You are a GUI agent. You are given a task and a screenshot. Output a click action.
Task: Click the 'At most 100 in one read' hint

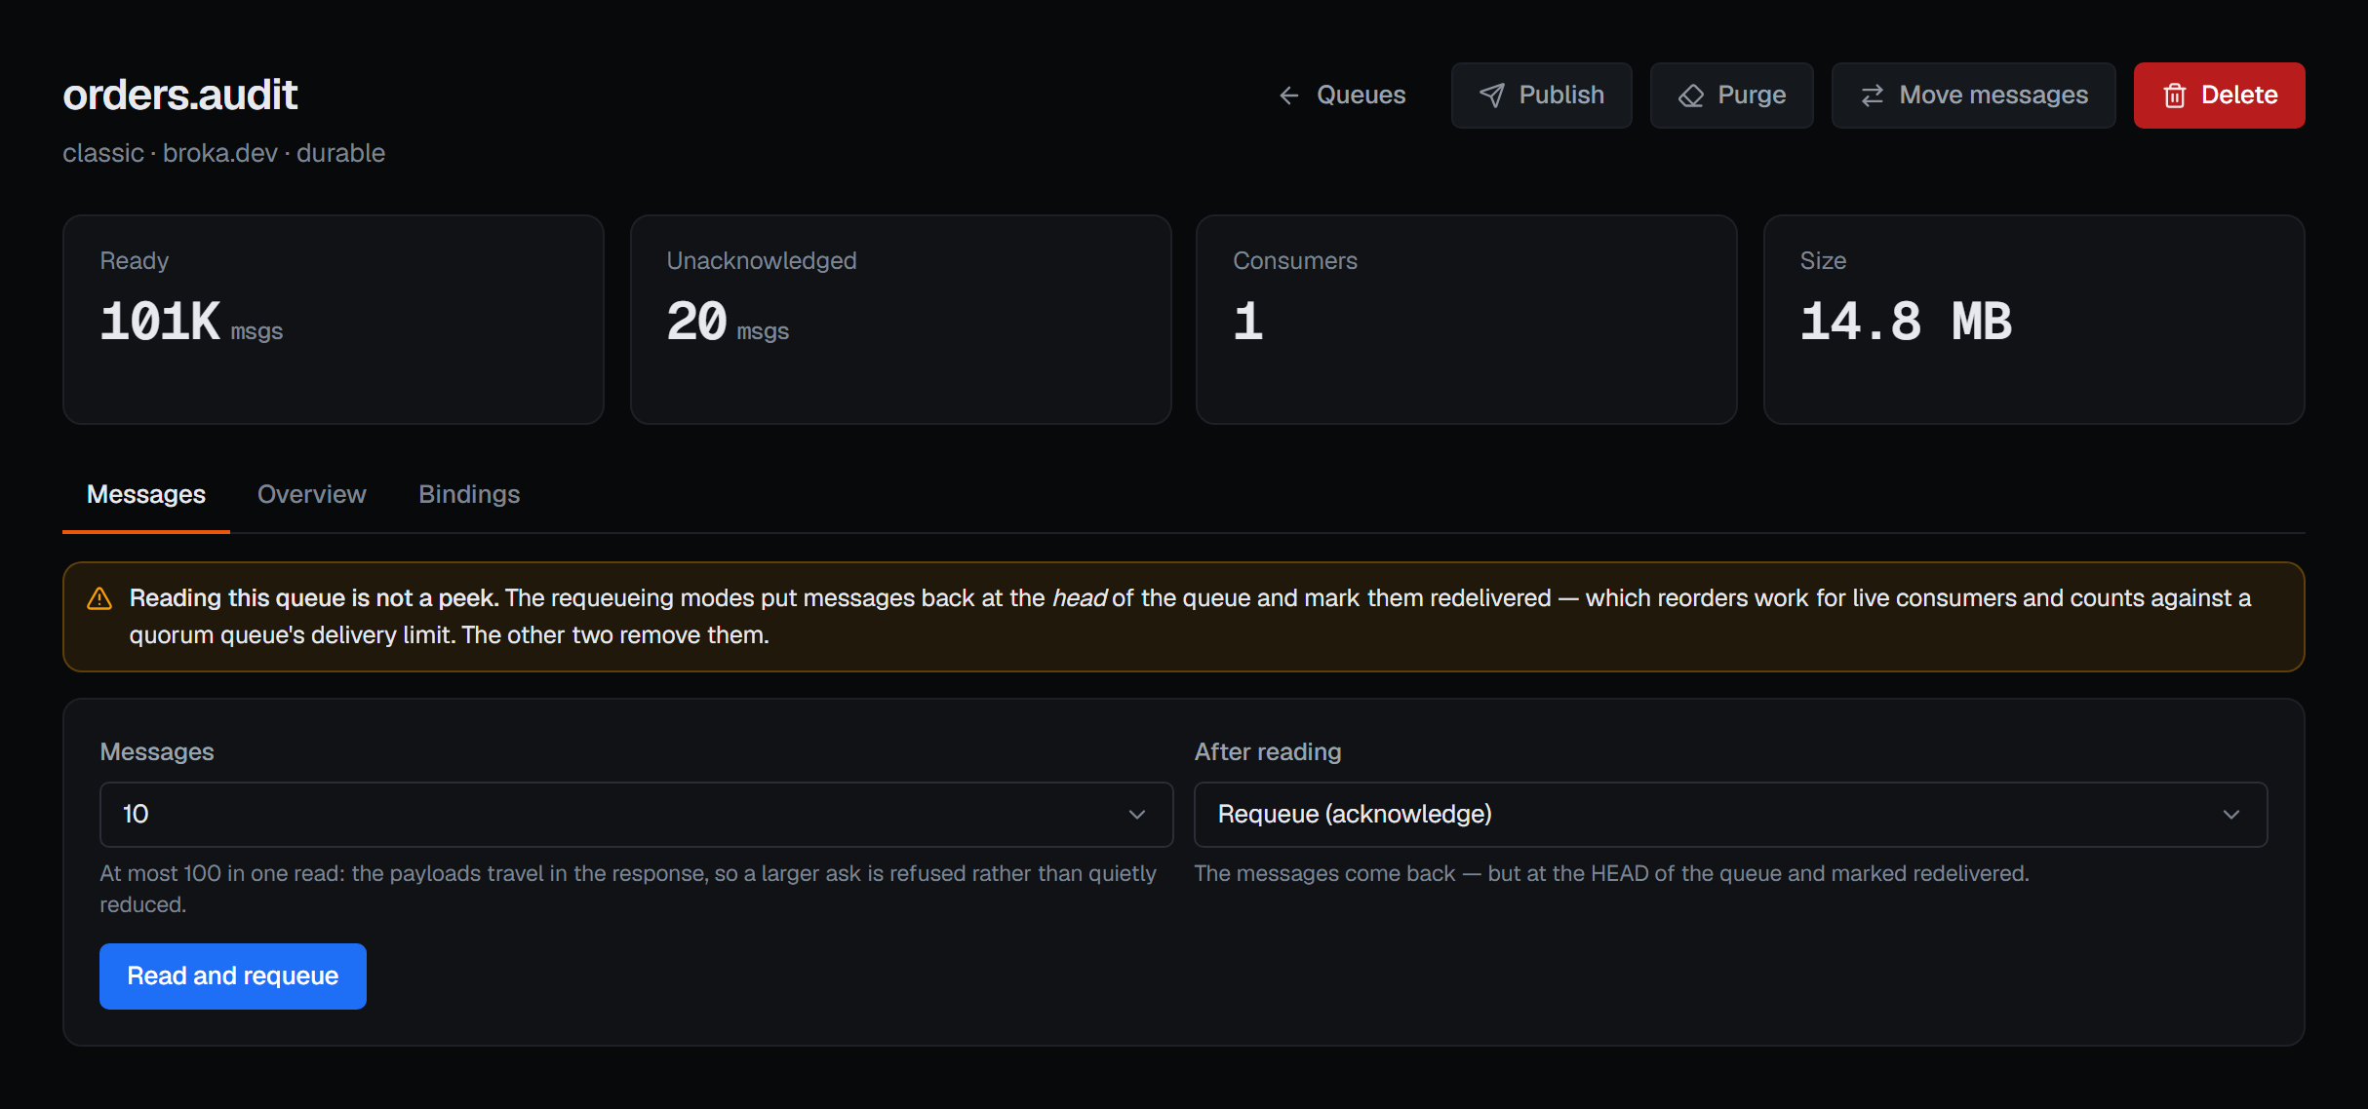pos(628,889)
